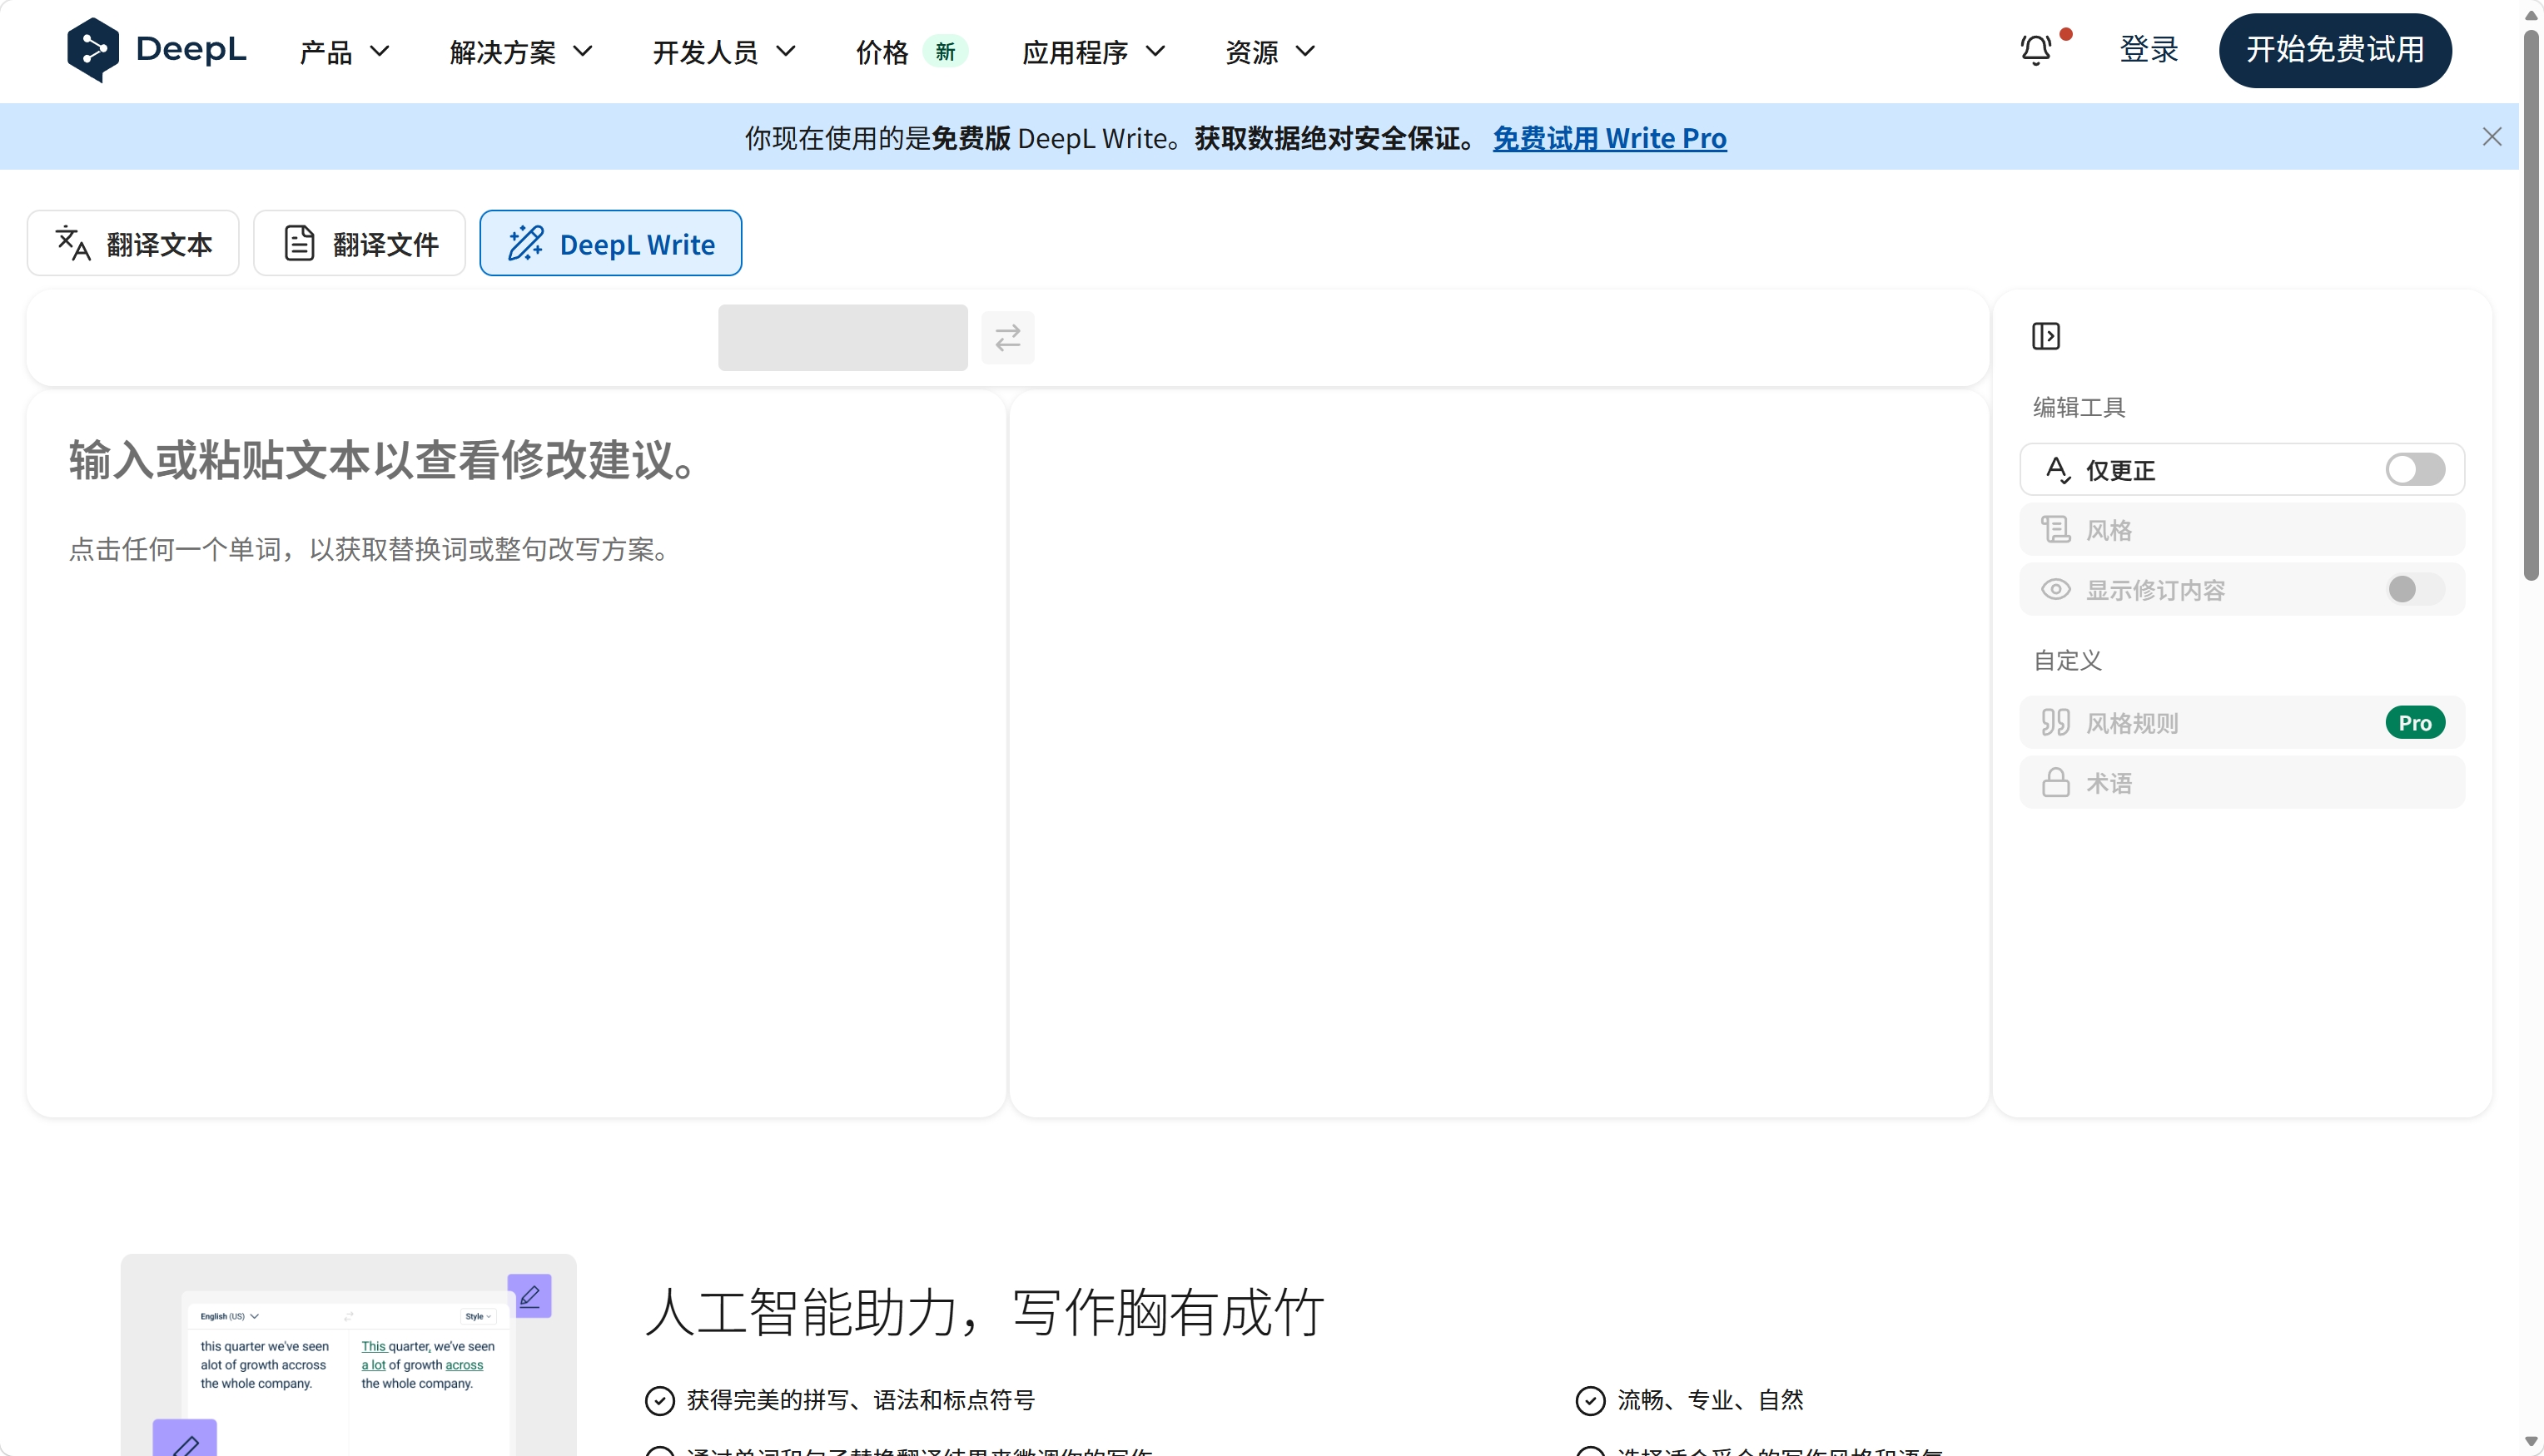Image resolution: width=2544 pixels, height=1456 pixels.
Task: Click the 风格 style icon
Action: click(x=2056, y=529)
